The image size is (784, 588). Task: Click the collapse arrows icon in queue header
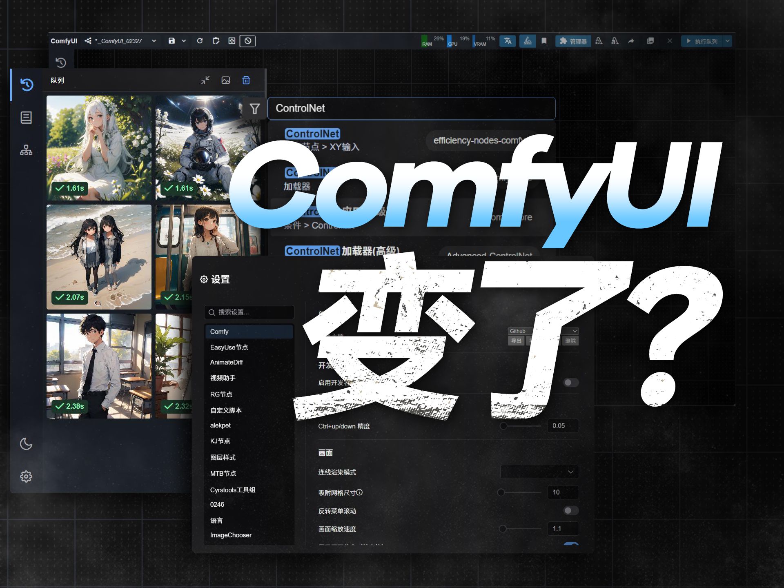click(205, 80)
